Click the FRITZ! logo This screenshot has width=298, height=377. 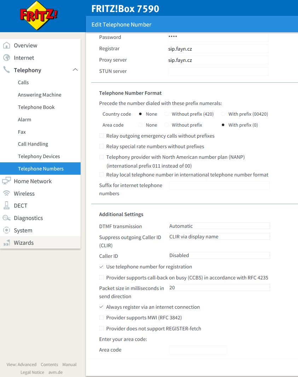click(x=39, y=15)
